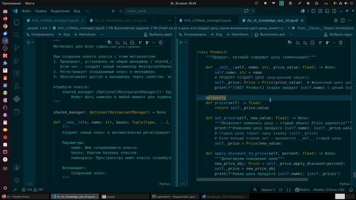Screen dimensions: 356x200
Task: Add a Код cell in left notebook
Action: pos(64,34)
